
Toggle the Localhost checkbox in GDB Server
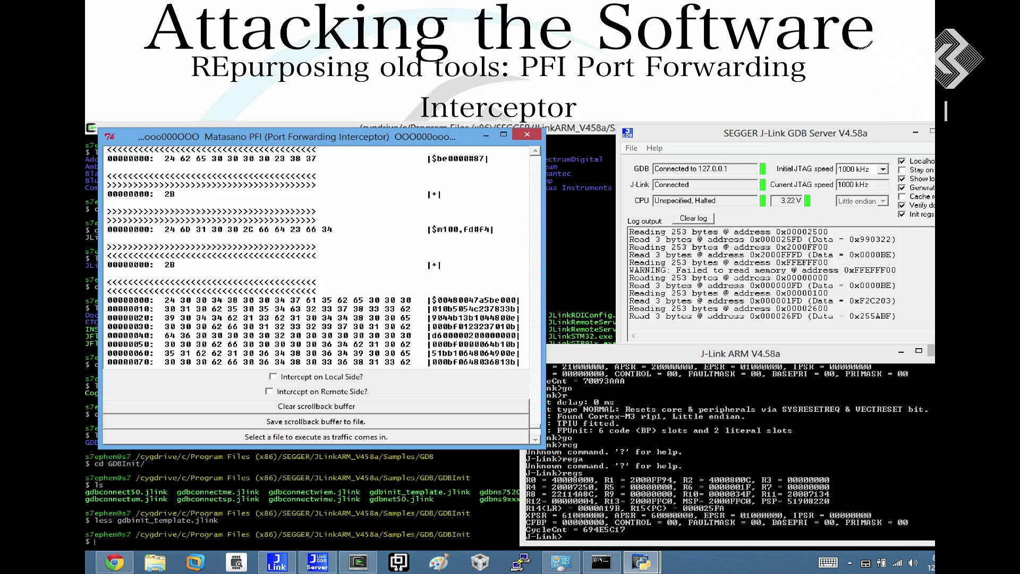[x=902, y=161]
